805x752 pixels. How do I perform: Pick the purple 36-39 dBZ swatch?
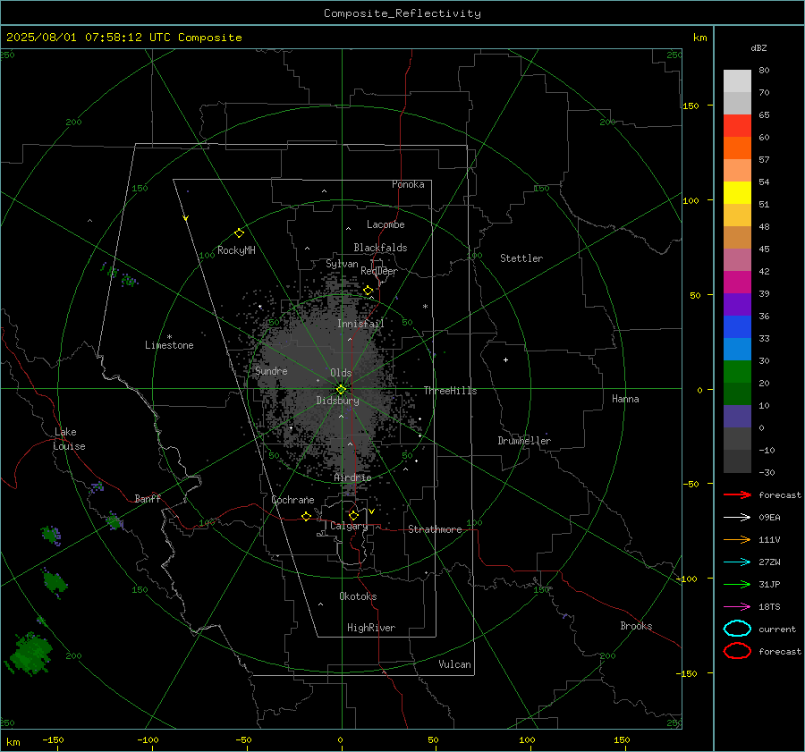pos(737,304)
